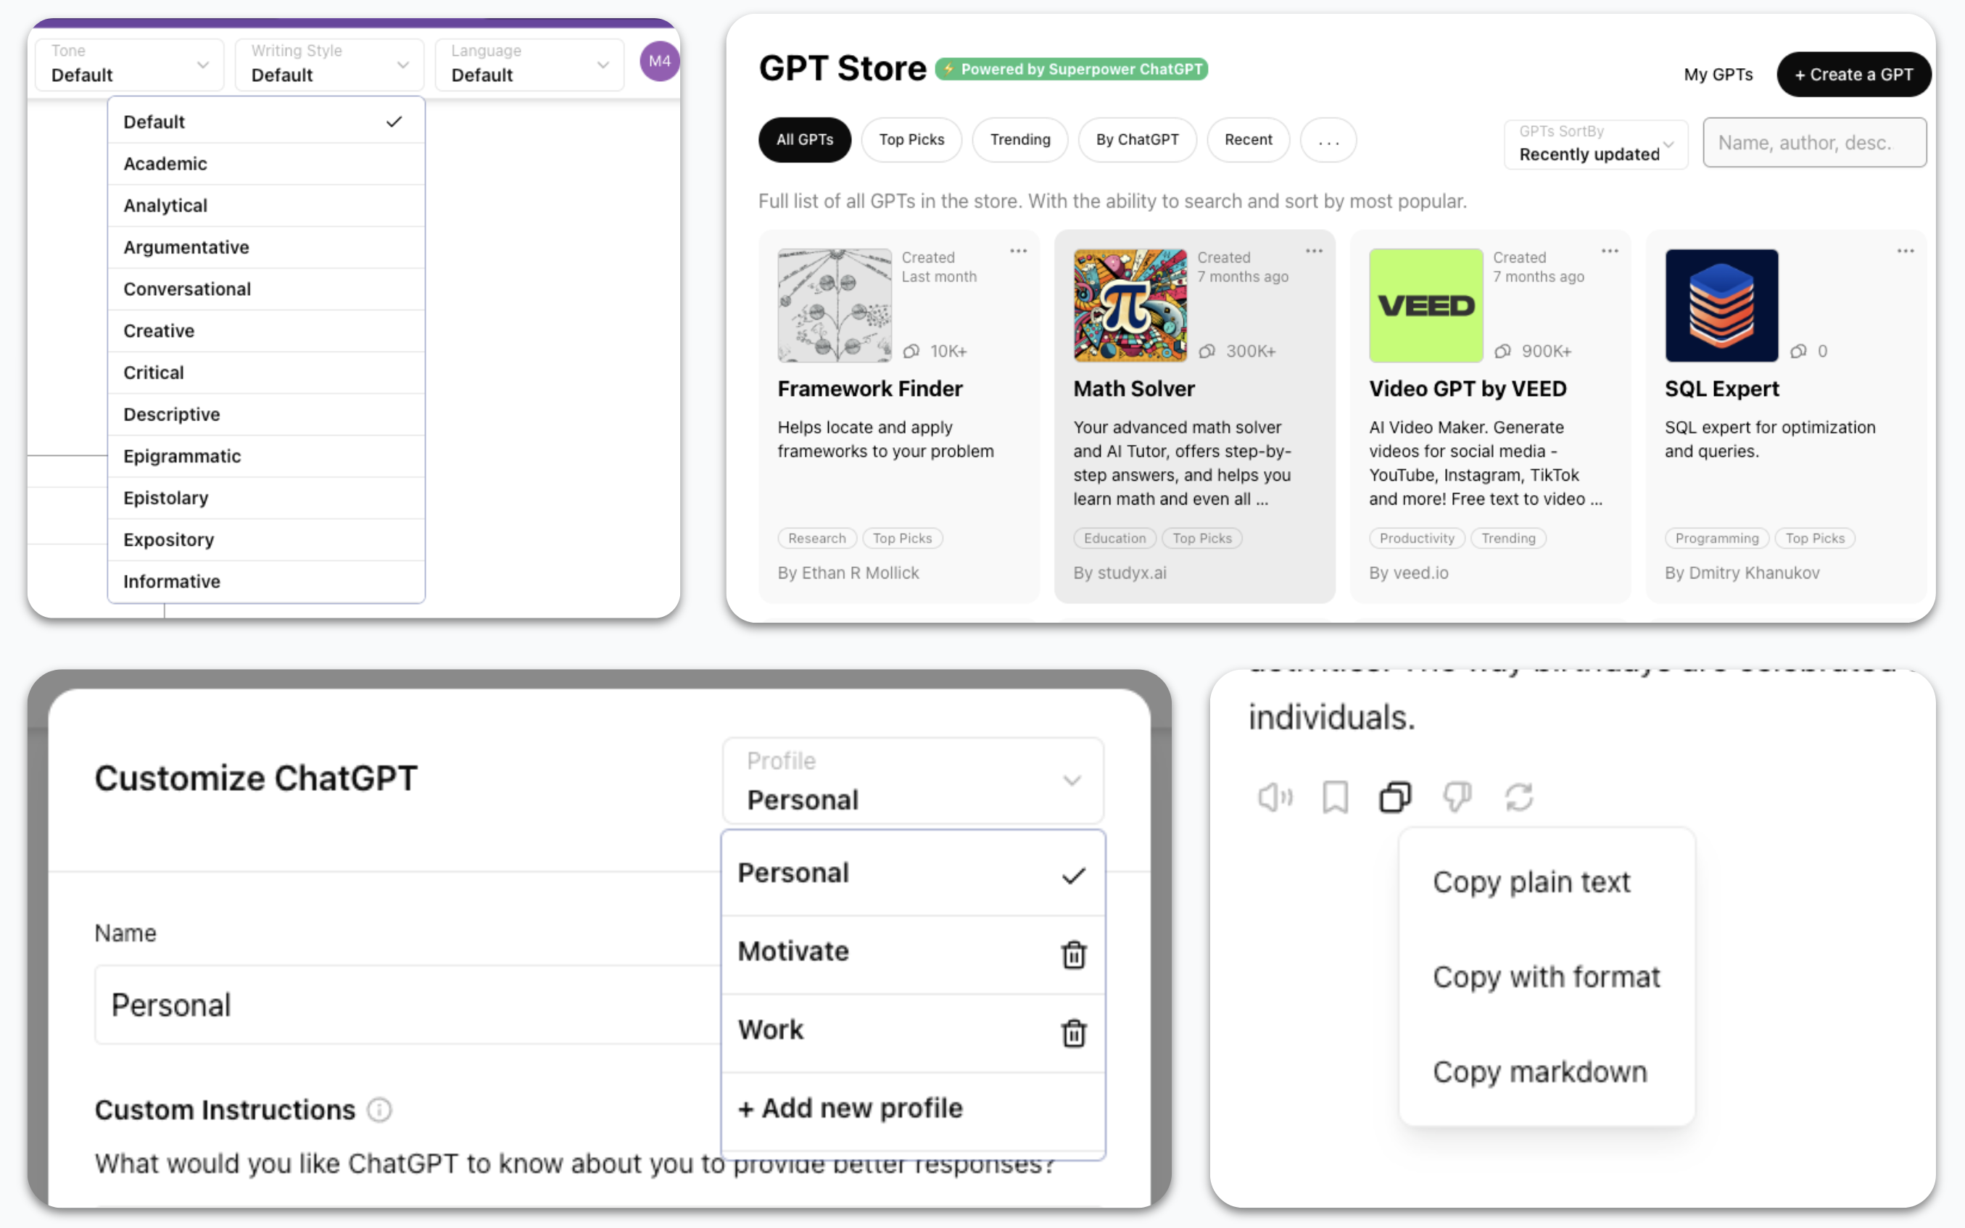Click Add new profile

point(849,1108)
